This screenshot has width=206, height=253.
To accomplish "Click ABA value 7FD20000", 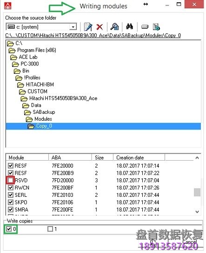I will pos(63,180).
